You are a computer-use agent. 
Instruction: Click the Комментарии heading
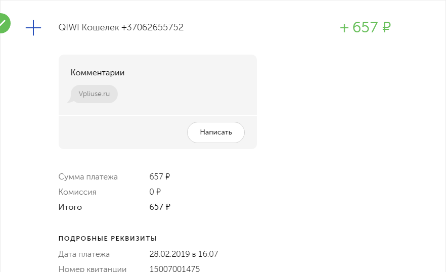point(98,73)
